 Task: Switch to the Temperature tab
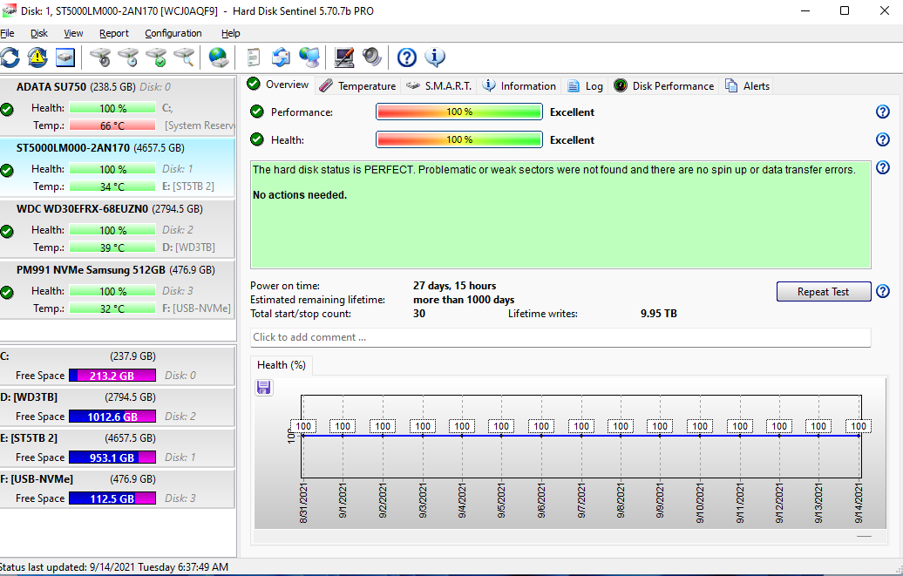[x=357, y=85]
